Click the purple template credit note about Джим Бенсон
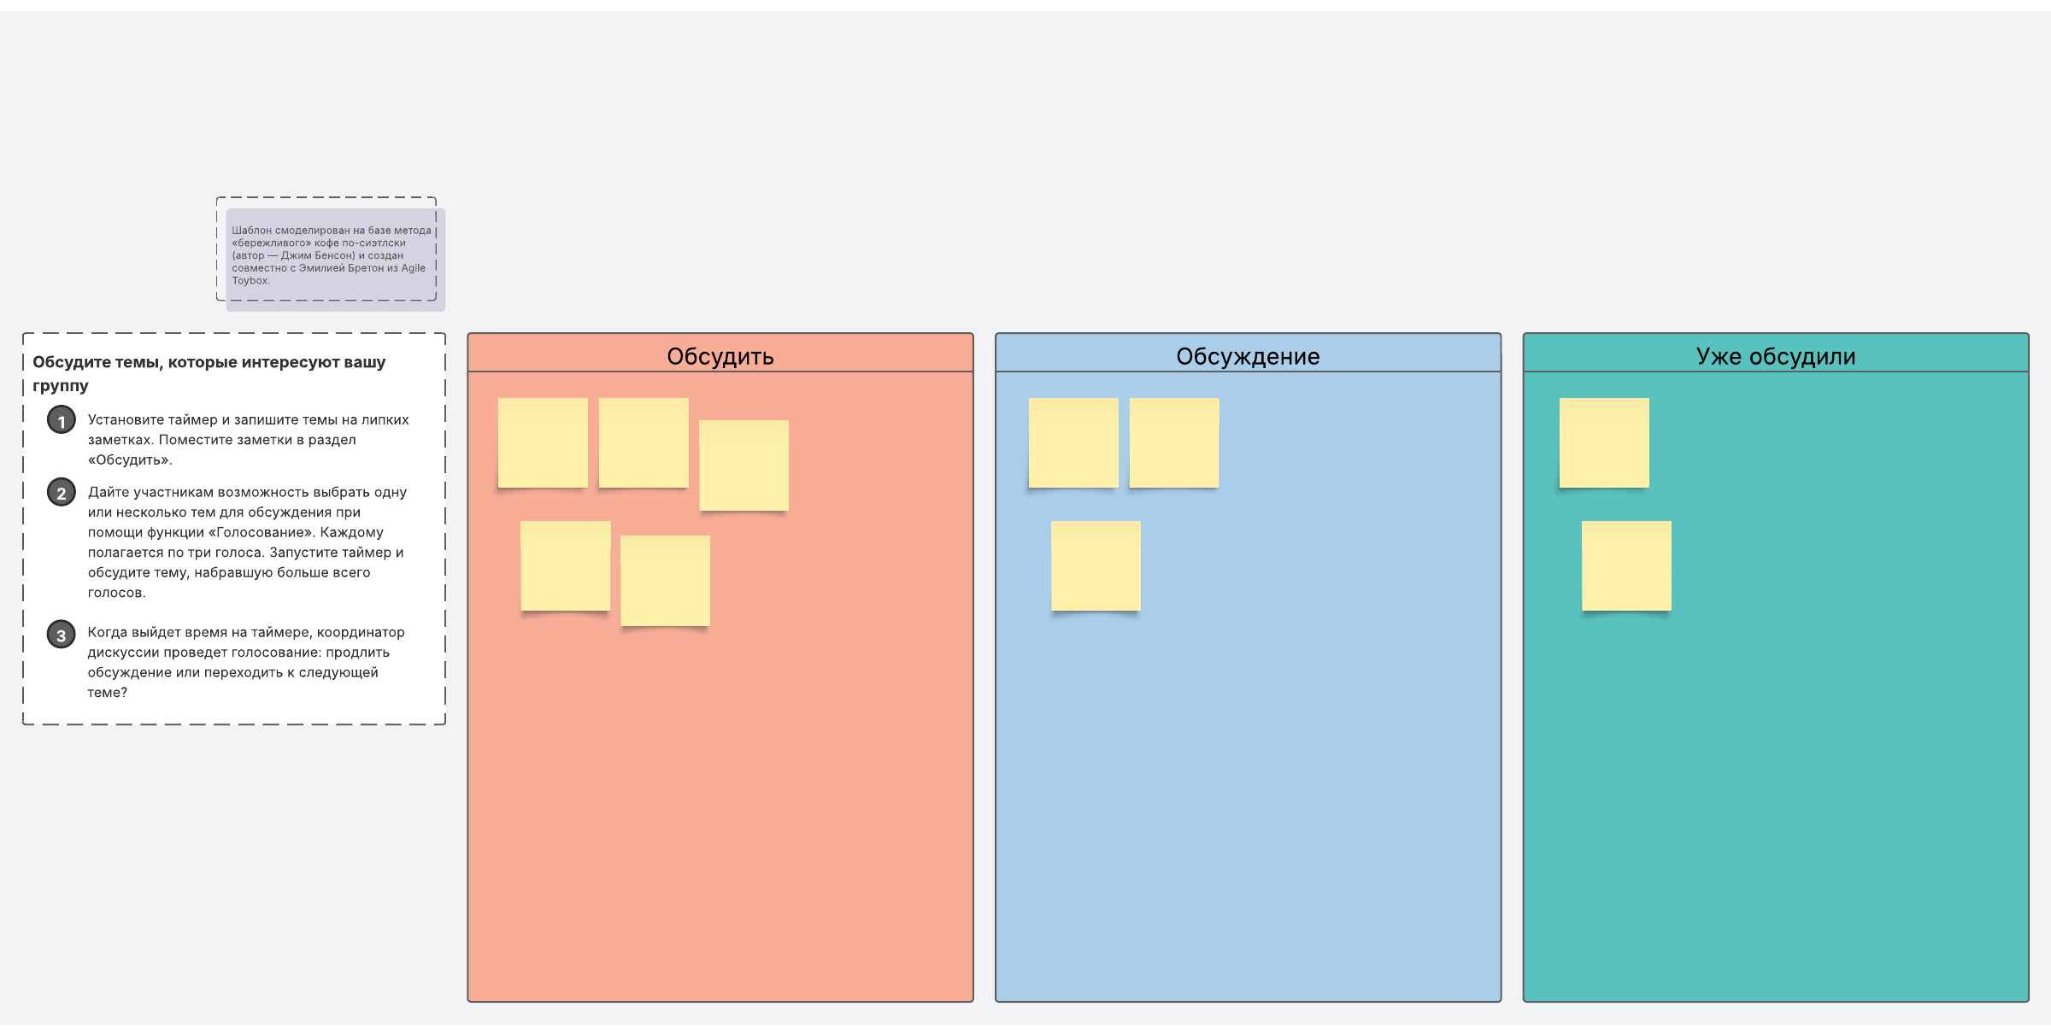The width and height of the screenshot is (2051, 1036). pyautogui.click(x=333, y=255)
